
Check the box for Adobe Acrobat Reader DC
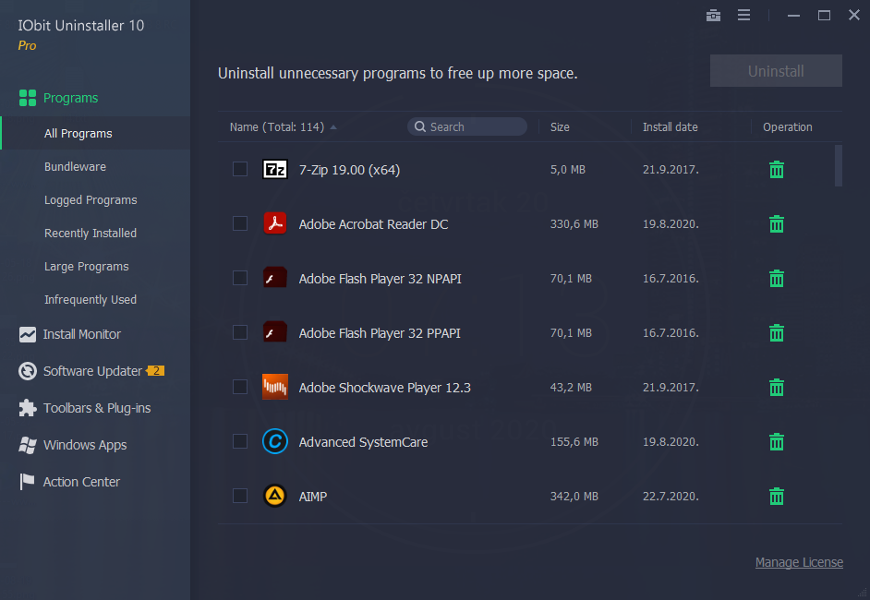(240, 223)
